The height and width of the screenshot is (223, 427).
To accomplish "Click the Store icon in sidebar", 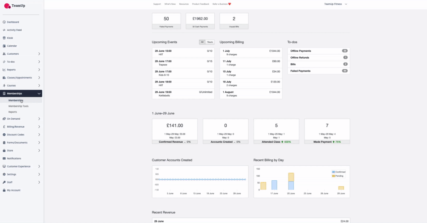I will pyautogui.click(x=4, y=150).
